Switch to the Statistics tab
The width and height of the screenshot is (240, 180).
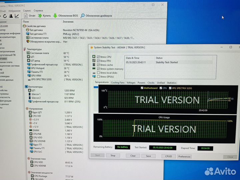(172, 83)
